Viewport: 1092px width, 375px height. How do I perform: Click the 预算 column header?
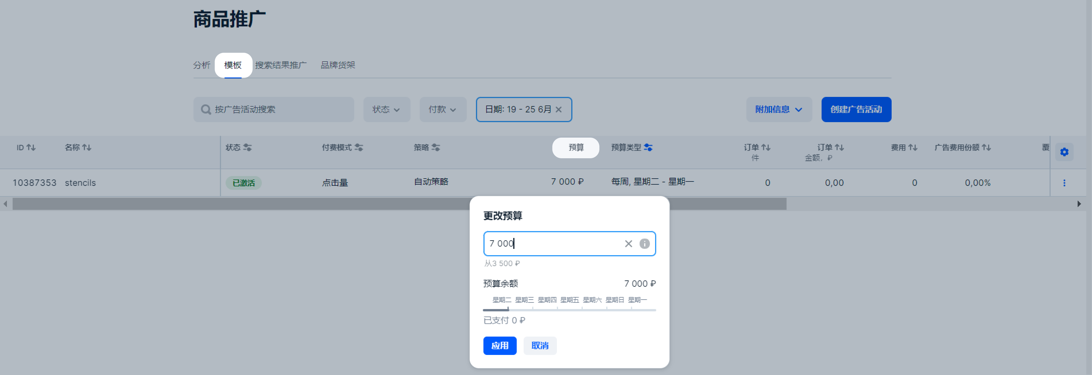(x=576, y=147)
